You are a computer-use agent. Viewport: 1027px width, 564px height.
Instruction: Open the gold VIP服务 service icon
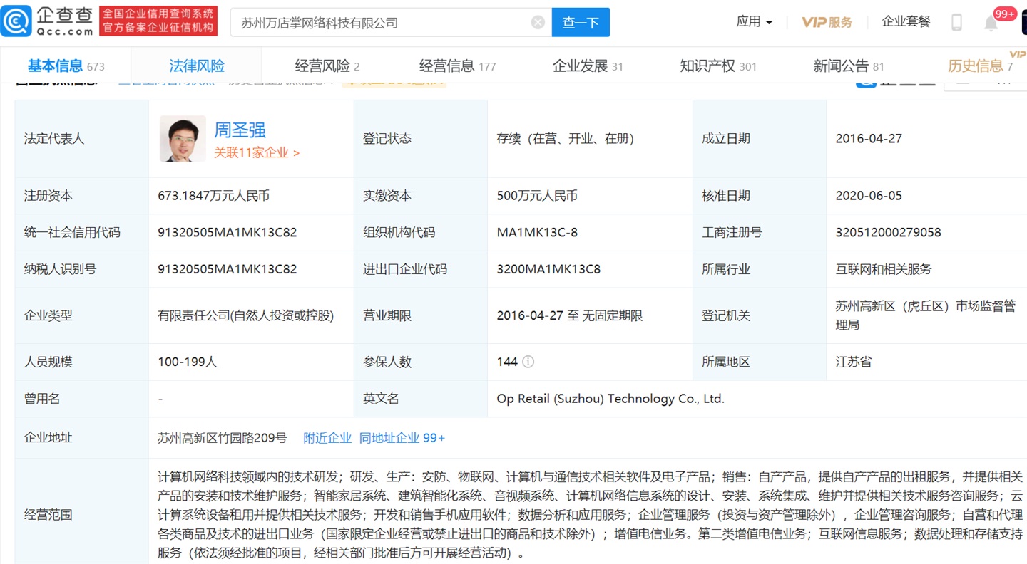[x=826, y=21]
